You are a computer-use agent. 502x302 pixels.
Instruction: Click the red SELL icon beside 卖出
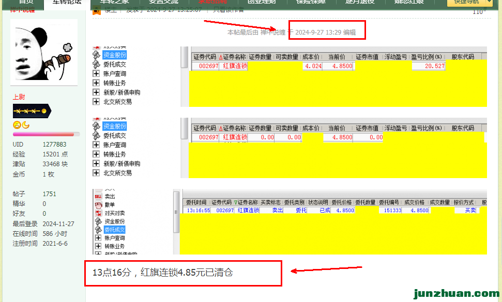point(98,197)
